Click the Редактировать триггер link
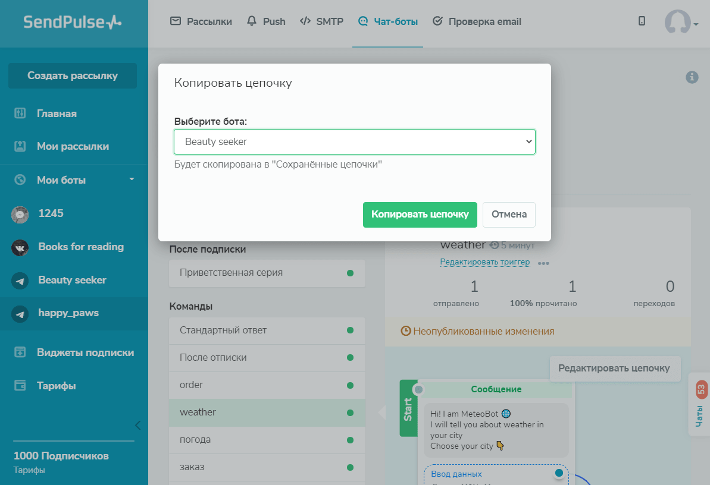Image resolution: width=710 pixels, height=485 pixels. tap(484, 262)
